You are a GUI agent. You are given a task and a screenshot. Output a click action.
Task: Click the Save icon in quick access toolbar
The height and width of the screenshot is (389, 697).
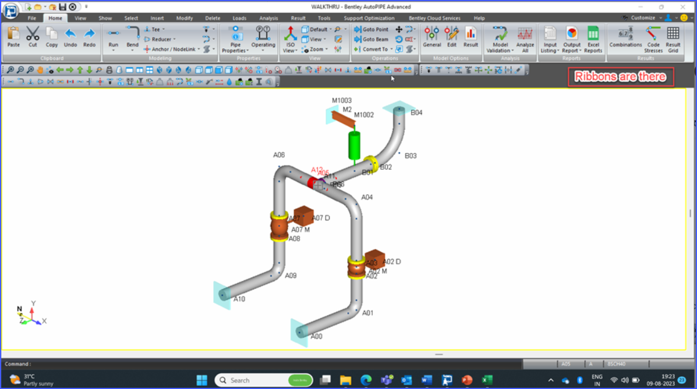tap(63, 6)
